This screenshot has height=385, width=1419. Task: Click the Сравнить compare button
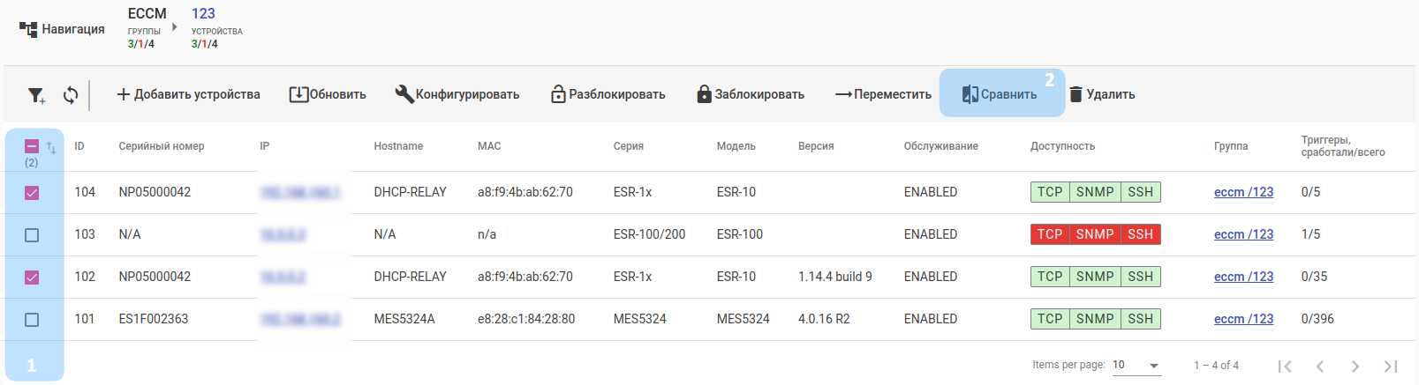click(1000, 94)
